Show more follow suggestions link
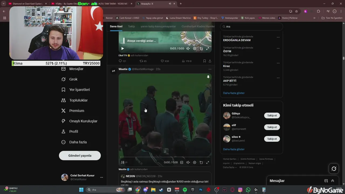Viewport: 345px width, 194px height. click(x=234, y=149)
